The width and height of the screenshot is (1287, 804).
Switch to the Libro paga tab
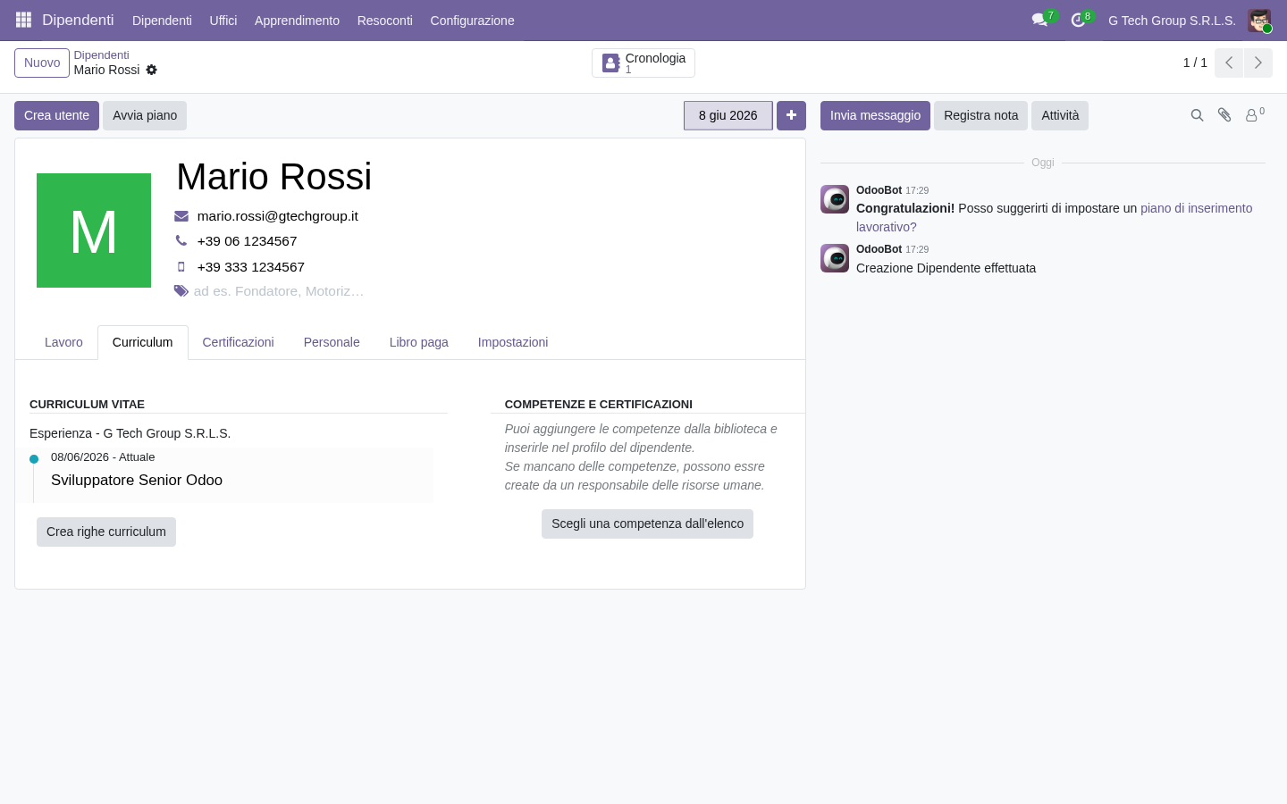coord(419,342)
